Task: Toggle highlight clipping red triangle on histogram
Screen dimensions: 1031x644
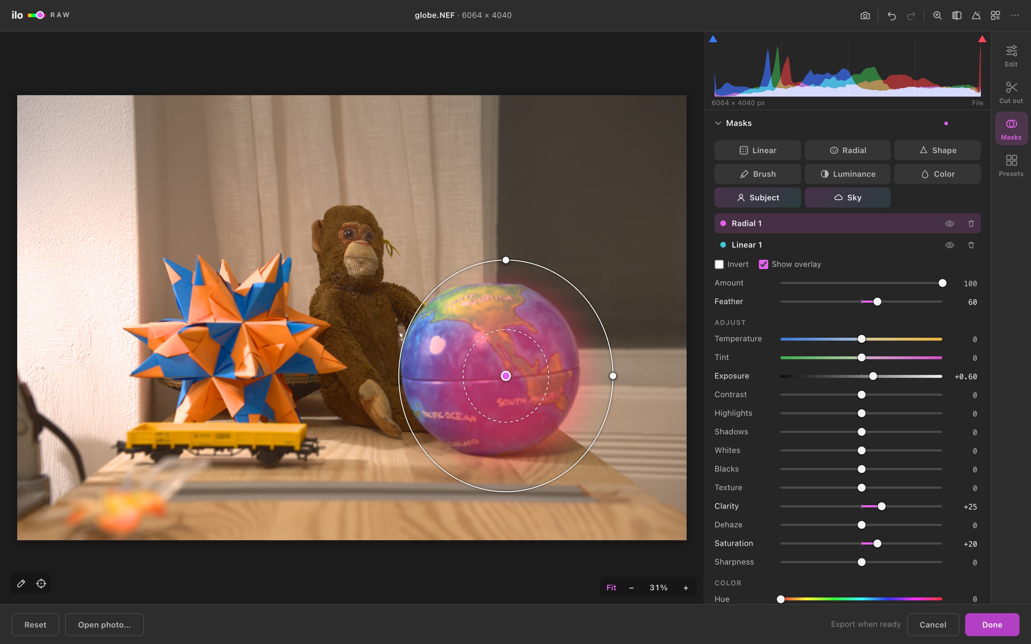Action: [982, 39]
